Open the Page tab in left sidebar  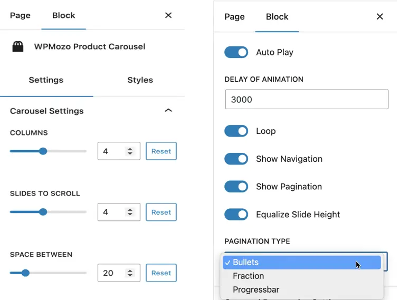coord(20,15)
